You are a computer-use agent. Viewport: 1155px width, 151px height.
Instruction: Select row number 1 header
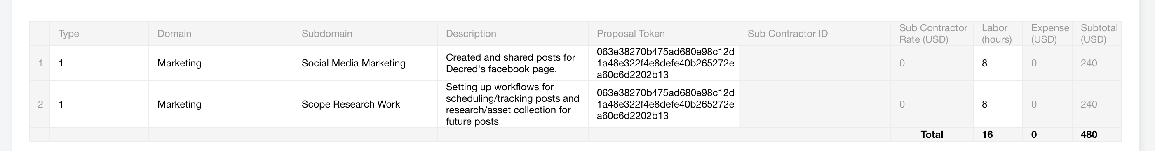pyautogui.click(x=40, y=63)
